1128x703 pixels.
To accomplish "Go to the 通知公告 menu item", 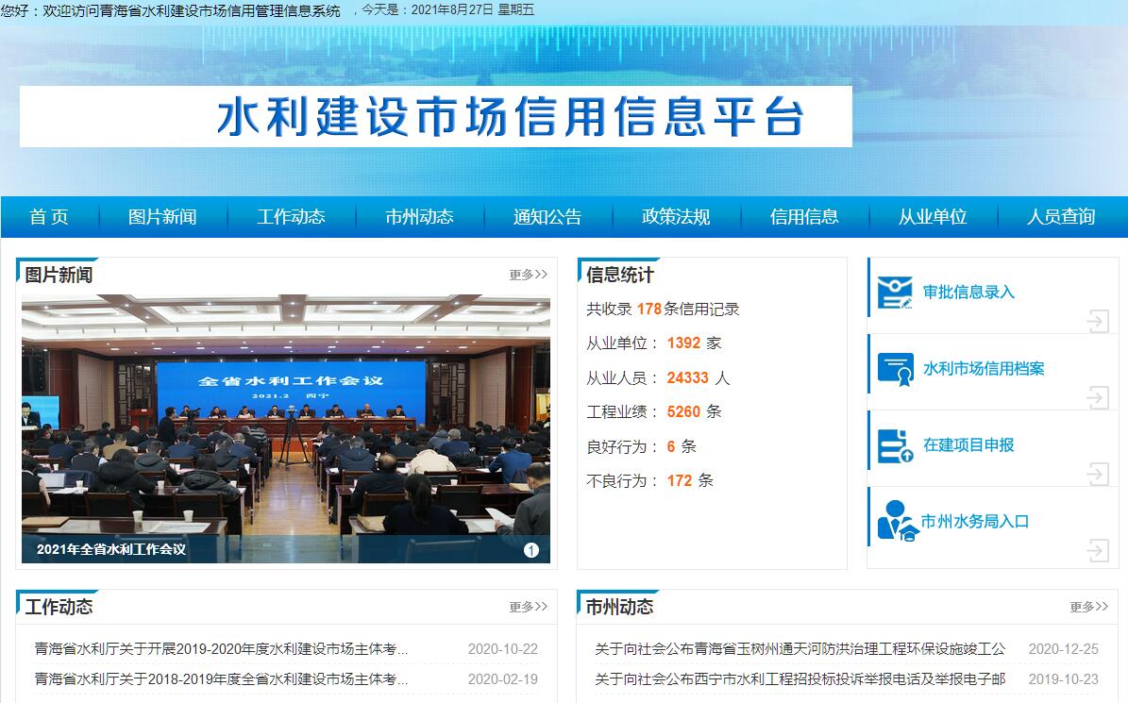I will click(x=547, y=217).
